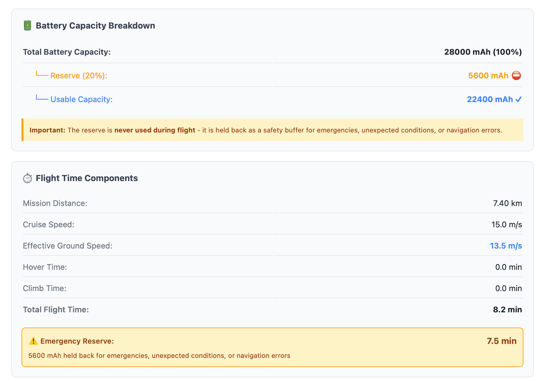Click the battery icon next to Battery Capacity Breakdown

27,26
